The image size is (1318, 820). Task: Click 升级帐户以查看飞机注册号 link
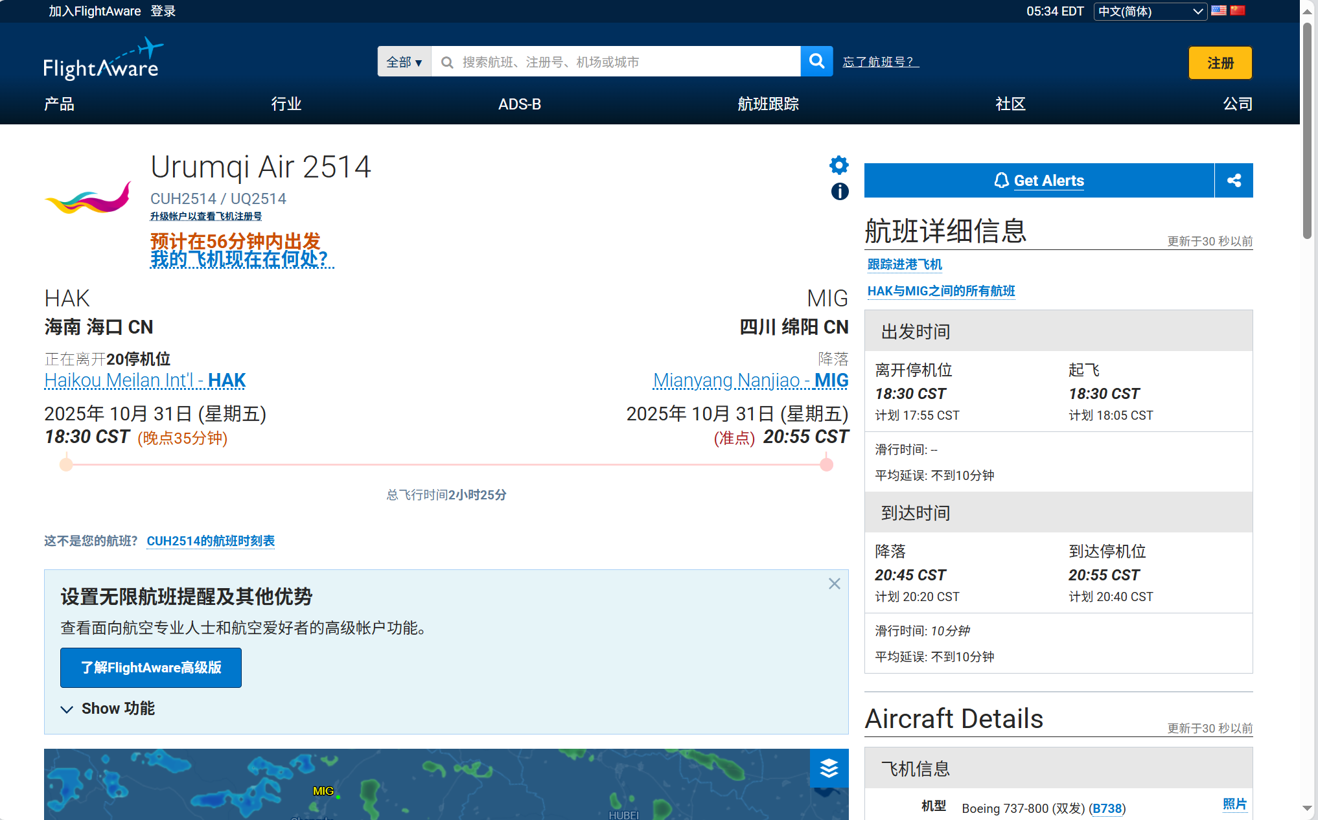pos(206,216)
